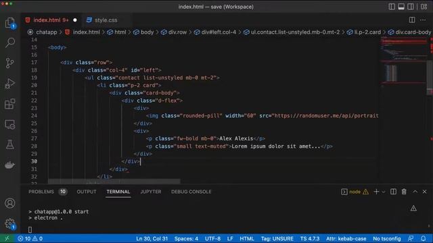
Task: Open the Explorer view in activity bar
Action: pyautogui.click(x=10, y=22)
